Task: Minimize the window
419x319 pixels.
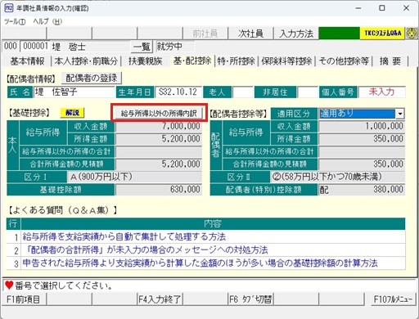Action: [358, 8]
